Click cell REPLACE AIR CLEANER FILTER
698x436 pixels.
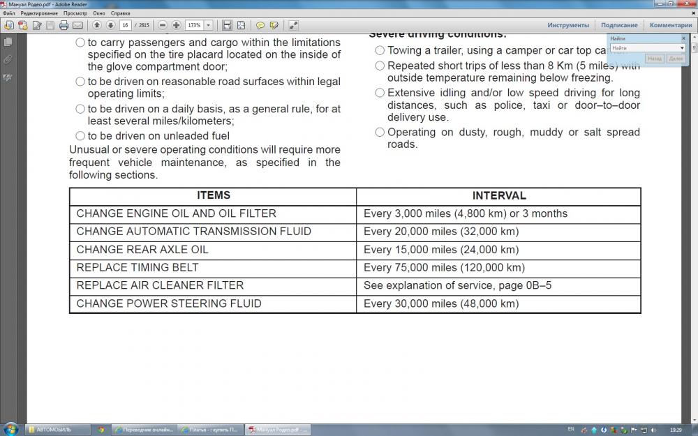click(213, 285)
